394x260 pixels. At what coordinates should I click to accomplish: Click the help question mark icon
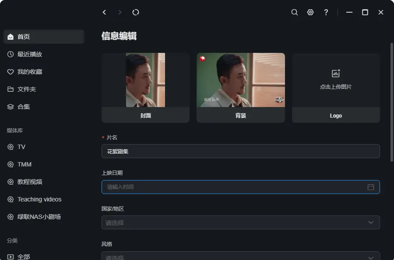[326, 12]
